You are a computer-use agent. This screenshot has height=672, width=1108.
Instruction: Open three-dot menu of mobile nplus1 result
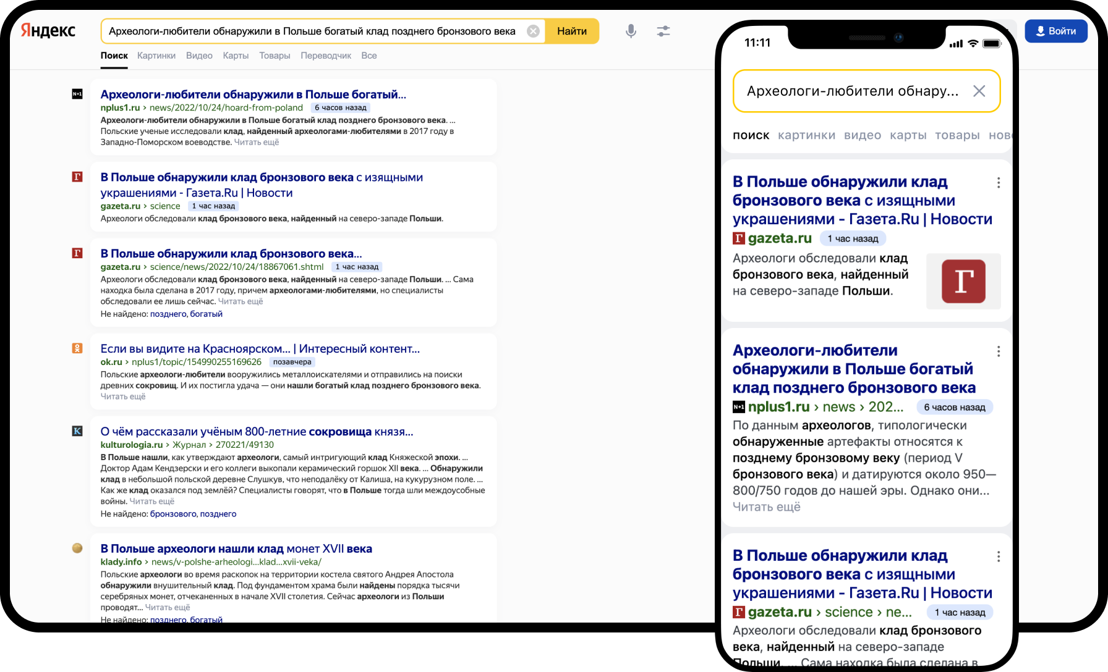[999, 351]
